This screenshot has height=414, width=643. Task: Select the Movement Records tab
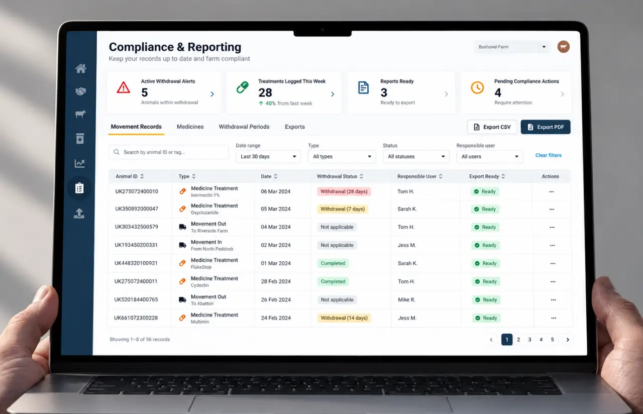[x=136, y=127]
